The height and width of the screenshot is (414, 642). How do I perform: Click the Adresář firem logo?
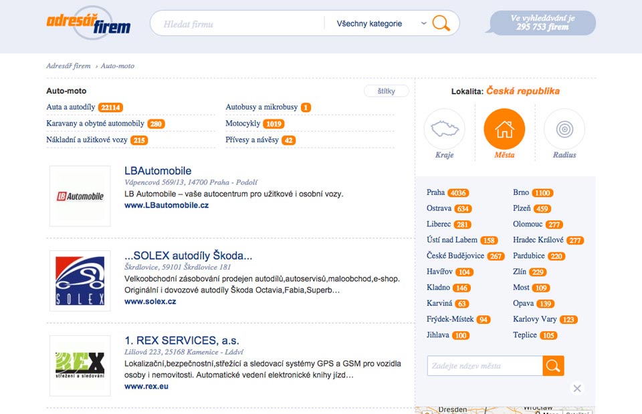(x=88, y=23)
